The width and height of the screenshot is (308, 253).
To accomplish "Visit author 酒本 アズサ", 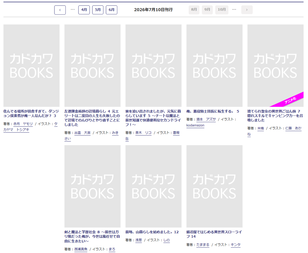I will [x=206, y=119].
